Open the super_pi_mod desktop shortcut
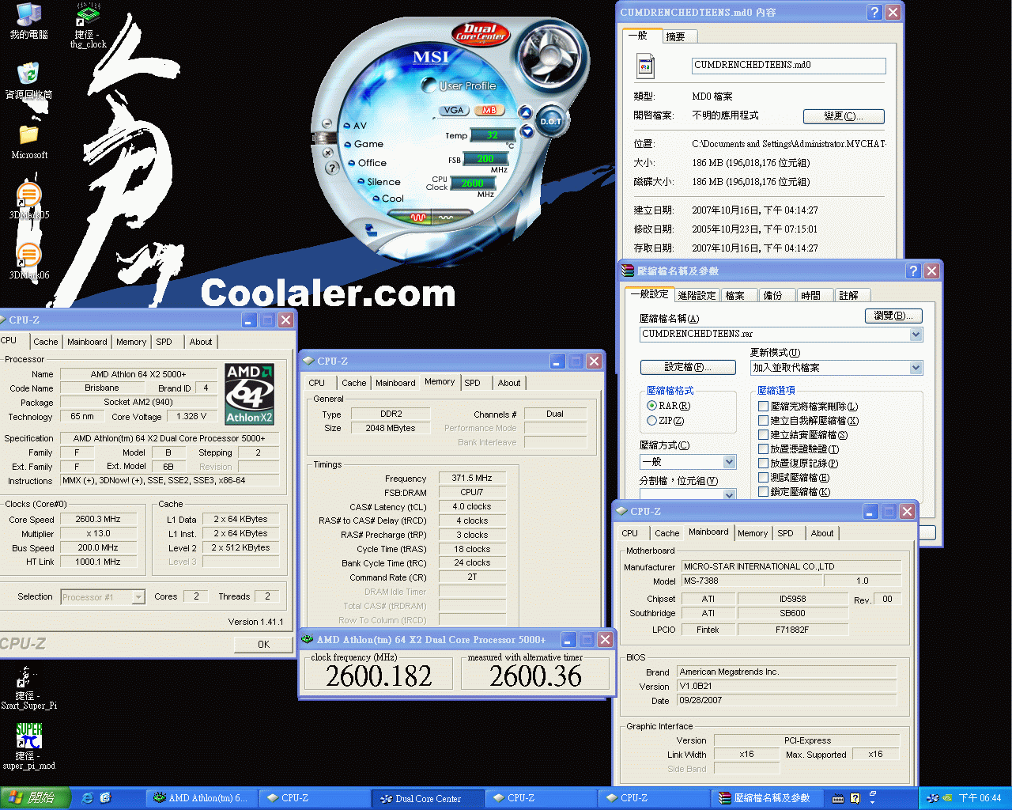Screen dimensions: 1012x810 [28, 747]
